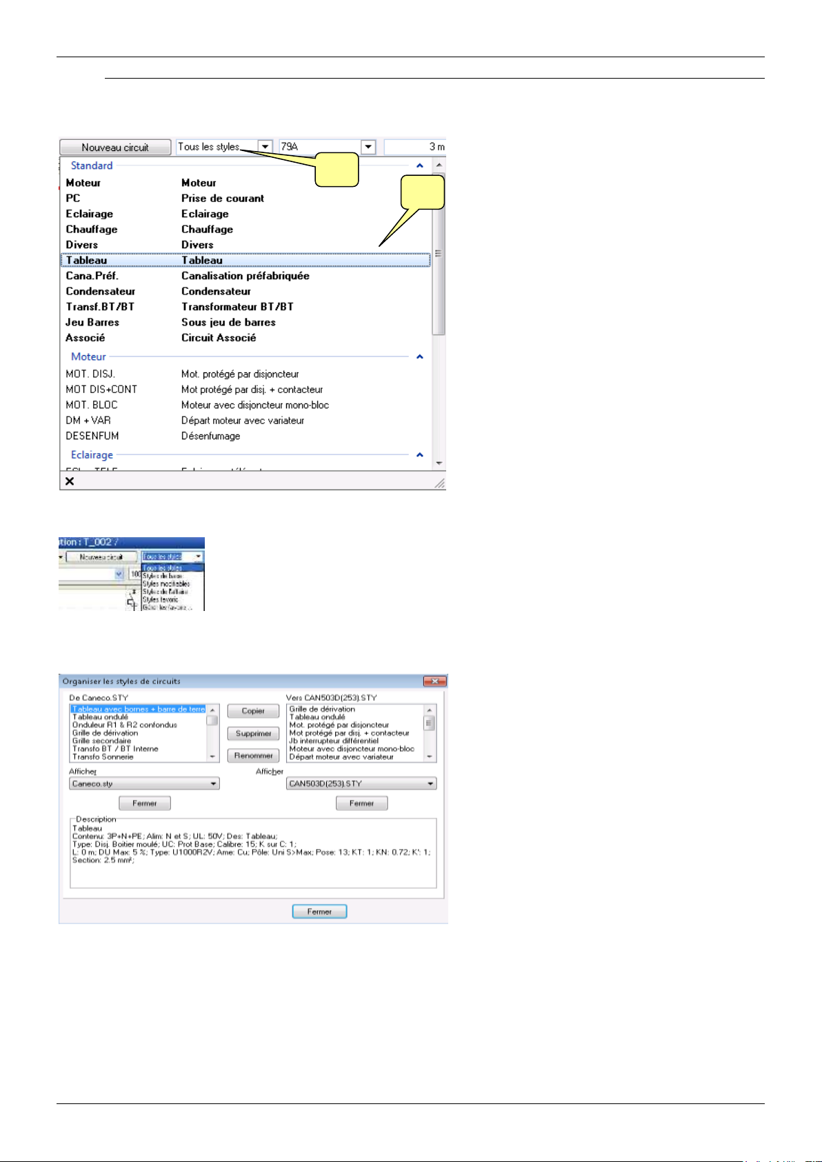Select the Eclairage row in the Standard group
822x1162 pixels.
pos(246,214)
